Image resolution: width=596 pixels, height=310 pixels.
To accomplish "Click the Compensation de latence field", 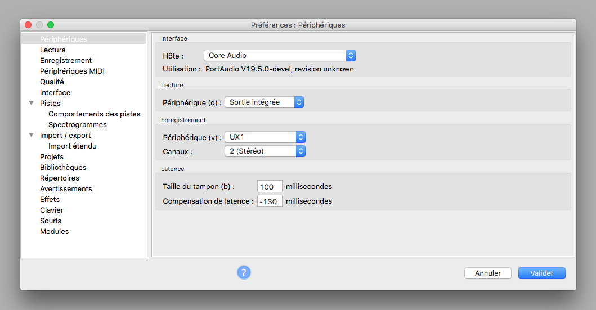I will point(270,201).
